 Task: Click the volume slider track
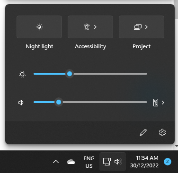pyautogui.click(x=90, y=102)
